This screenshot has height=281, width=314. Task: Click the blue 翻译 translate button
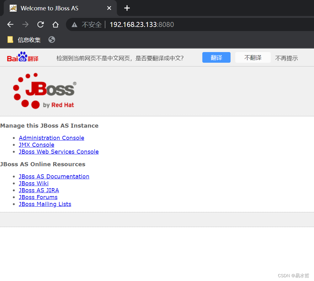tap(216, 57)
